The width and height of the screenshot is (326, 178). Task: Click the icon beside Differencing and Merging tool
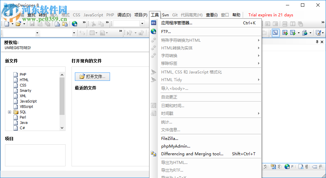(154, 154)
